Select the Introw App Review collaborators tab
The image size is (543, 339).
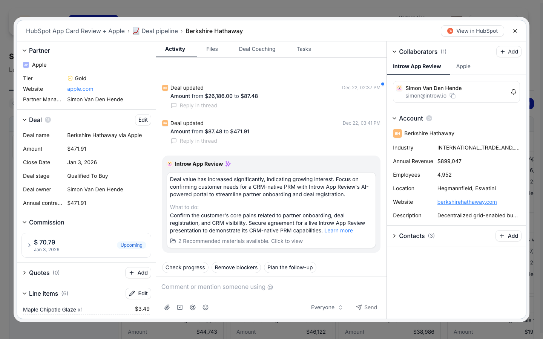[417, 66]
